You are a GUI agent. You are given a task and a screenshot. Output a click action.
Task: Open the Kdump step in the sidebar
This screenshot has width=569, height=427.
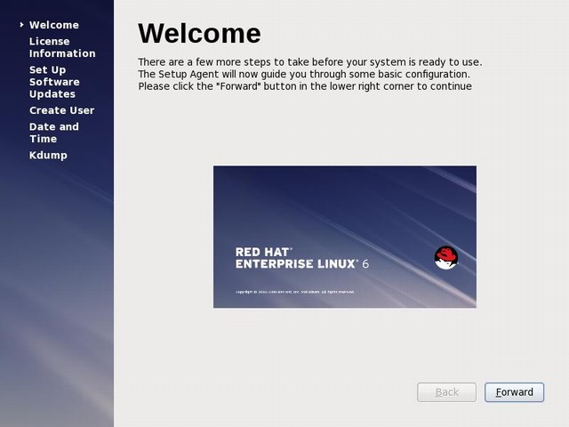[x=48, y=156]
